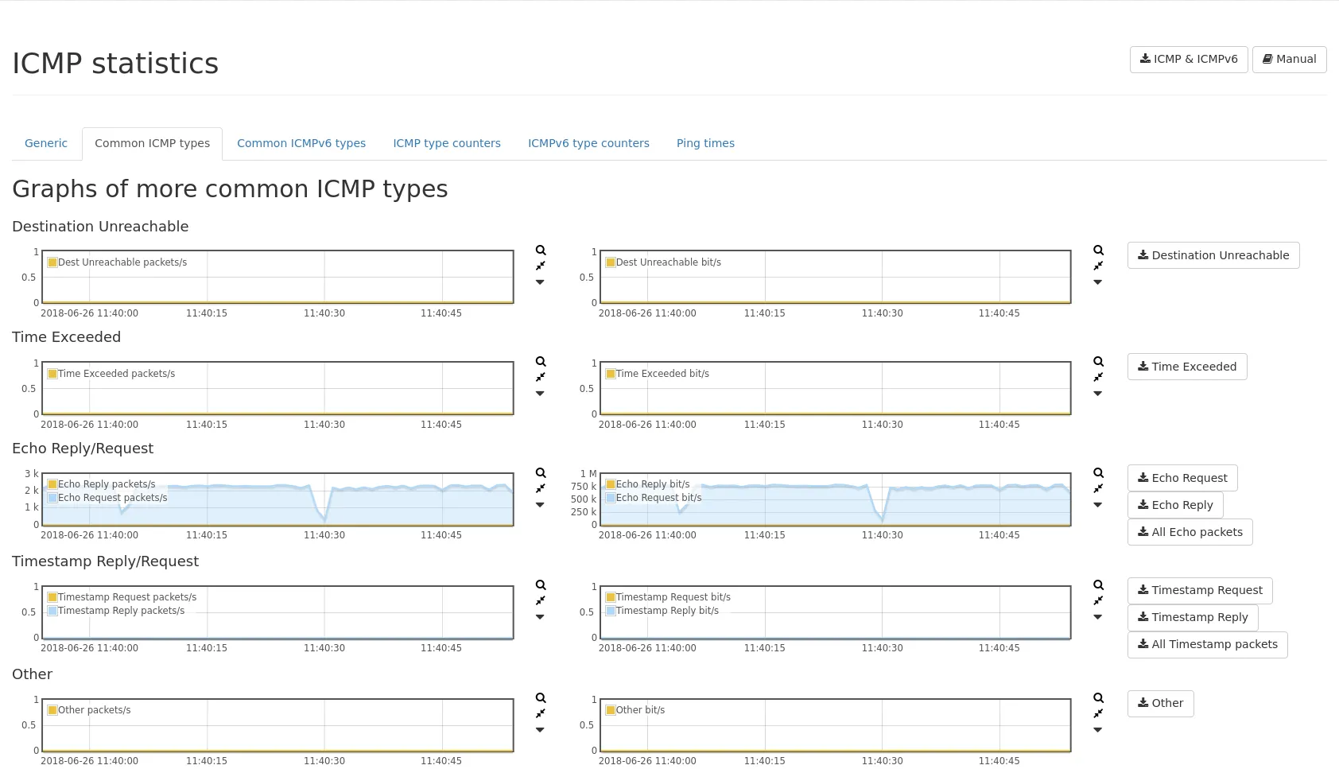Click the compress icon beside Other bit/s graph

[x=1098, y=713]
